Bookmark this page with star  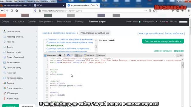click(x=154, y=11)
